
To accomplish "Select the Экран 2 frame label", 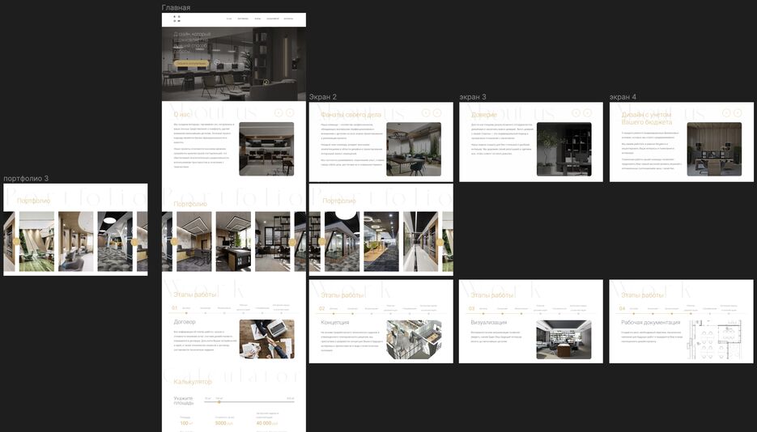I will (x=323, y=97).
